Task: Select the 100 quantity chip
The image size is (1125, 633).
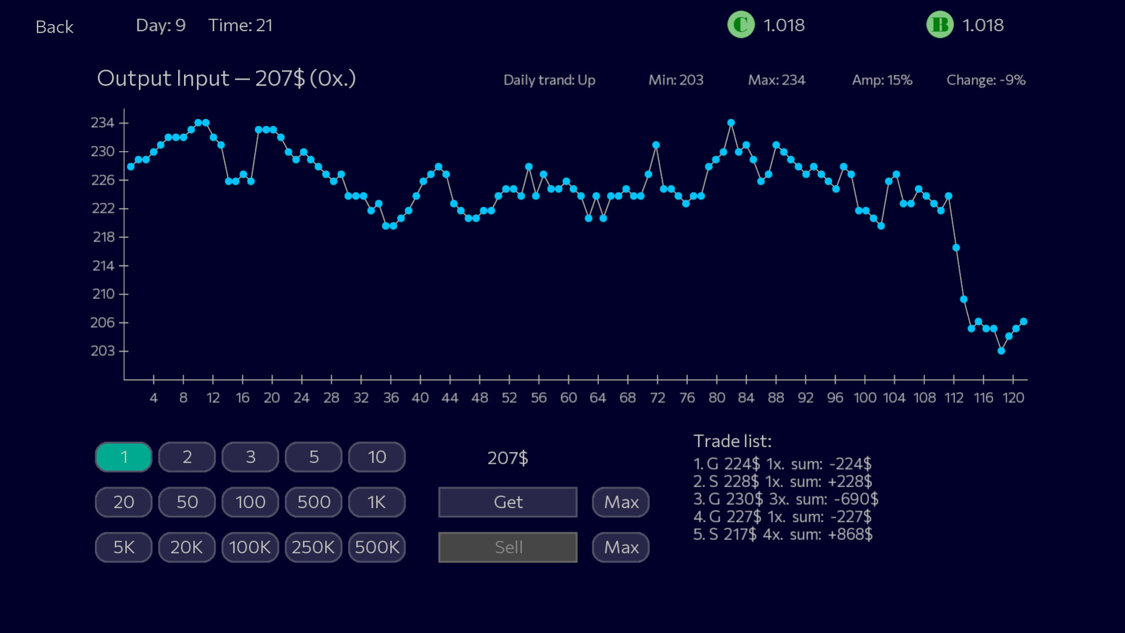Action: 250,502
